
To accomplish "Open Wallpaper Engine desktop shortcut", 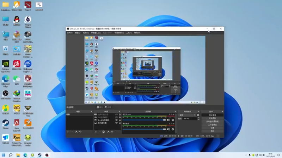I will [28, 66].
